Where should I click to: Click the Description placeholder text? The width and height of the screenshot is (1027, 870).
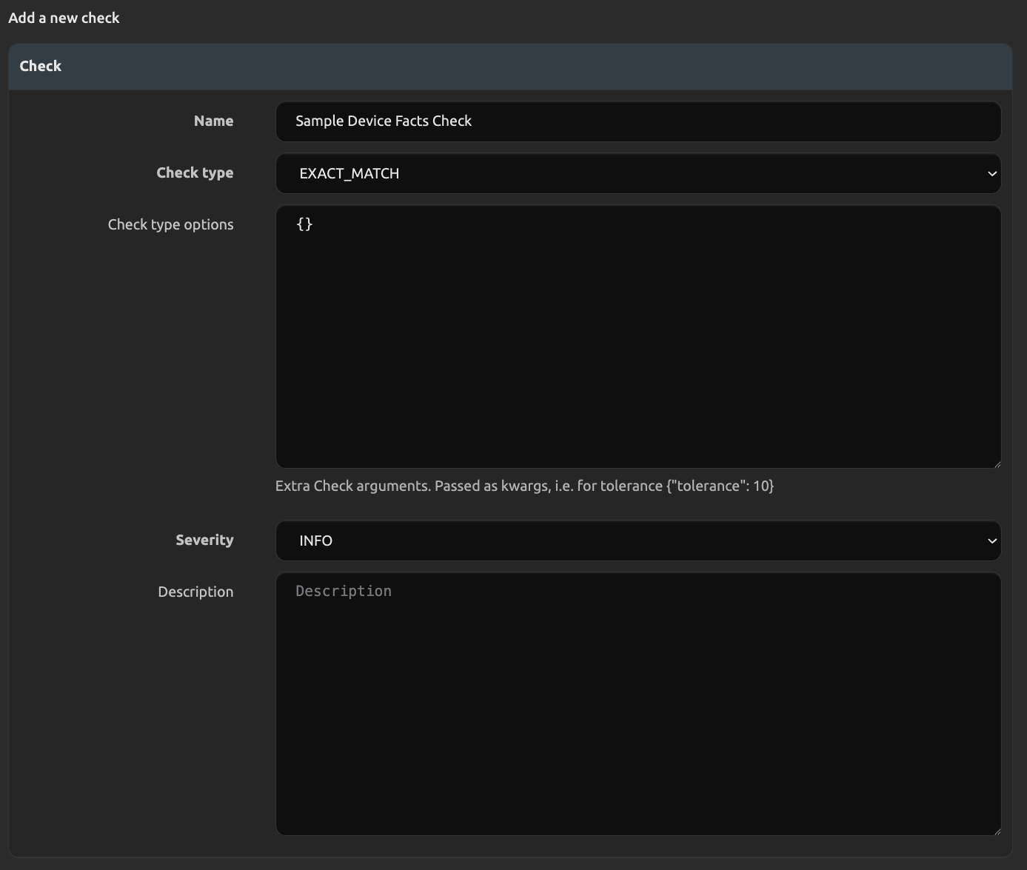coord(344,592)
